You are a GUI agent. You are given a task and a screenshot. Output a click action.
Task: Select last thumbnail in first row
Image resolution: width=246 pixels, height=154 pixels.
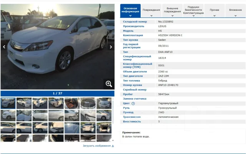104,103
